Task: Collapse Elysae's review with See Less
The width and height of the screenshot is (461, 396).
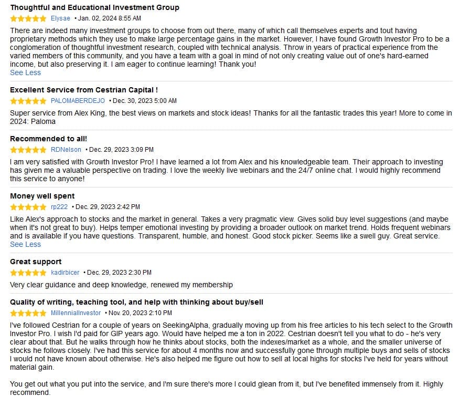Action: tap(25, 72)
